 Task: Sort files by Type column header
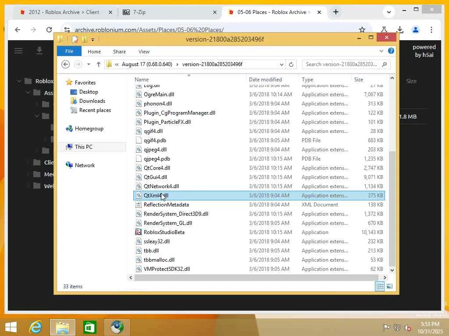coord(325,80)
